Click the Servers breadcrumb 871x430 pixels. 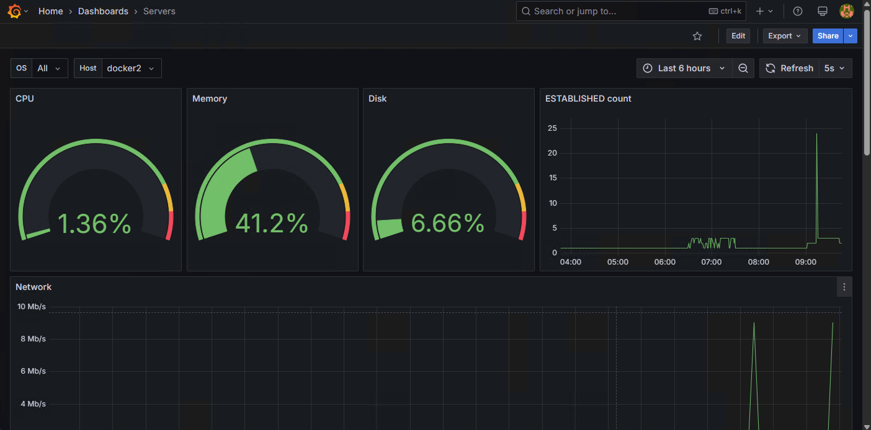point(159,11)
